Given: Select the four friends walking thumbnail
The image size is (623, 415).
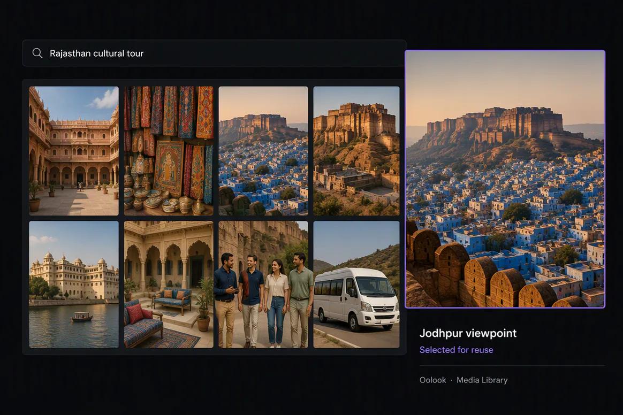Looking at the screenshot, I should pyautogui.click(x=263, y=285).
